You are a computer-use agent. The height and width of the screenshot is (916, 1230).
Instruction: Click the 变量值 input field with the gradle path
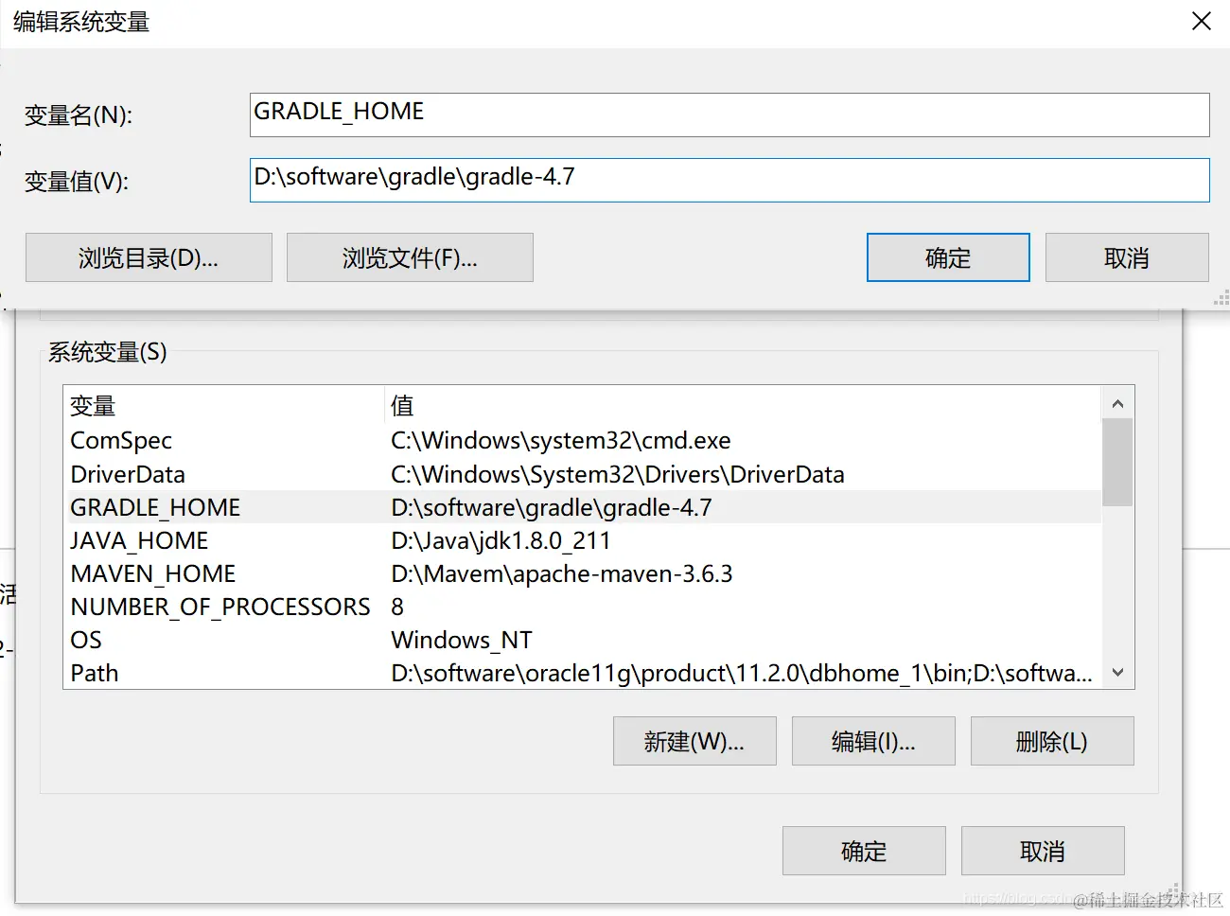tap(729, 180)
